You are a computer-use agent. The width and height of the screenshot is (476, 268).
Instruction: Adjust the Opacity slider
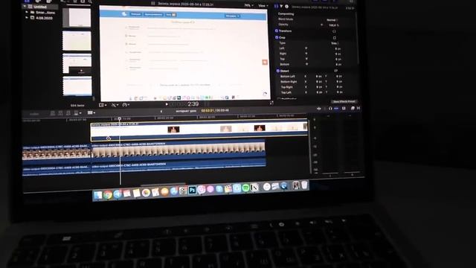tap(321, 25)
